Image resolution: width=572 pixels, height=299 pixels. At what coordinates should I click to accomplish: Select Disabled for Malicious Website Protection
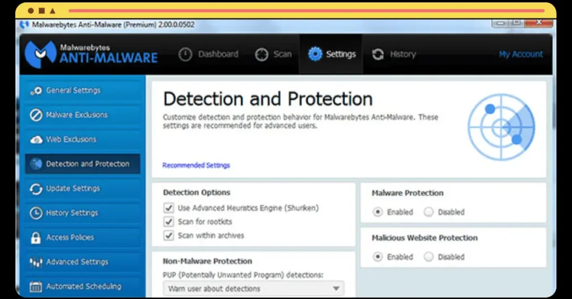428,257
